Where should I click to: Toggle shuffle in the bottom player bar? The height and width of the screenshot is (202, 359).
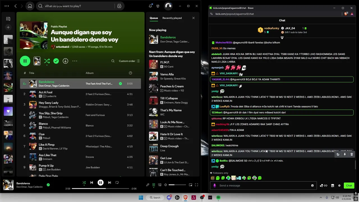point(84,183)
